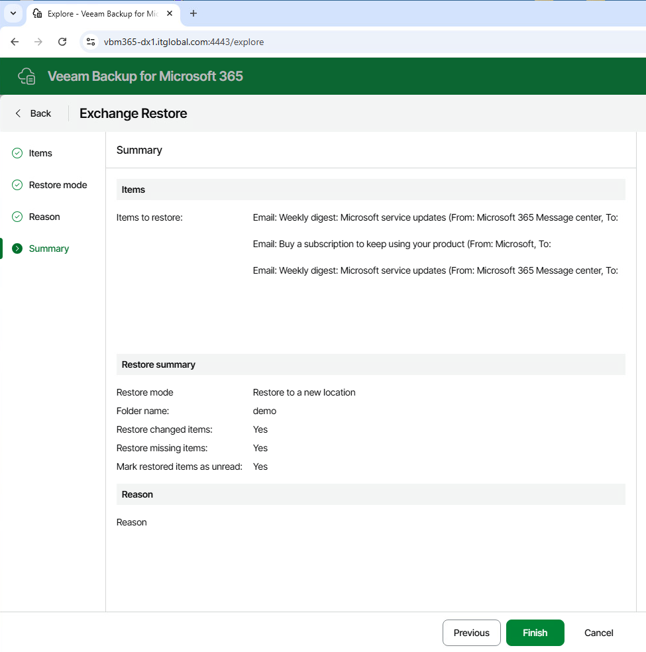Viewport: 646px width, 652px height.
Task: Click the 'Folder name:' label
Action: (x=142, y=411)
